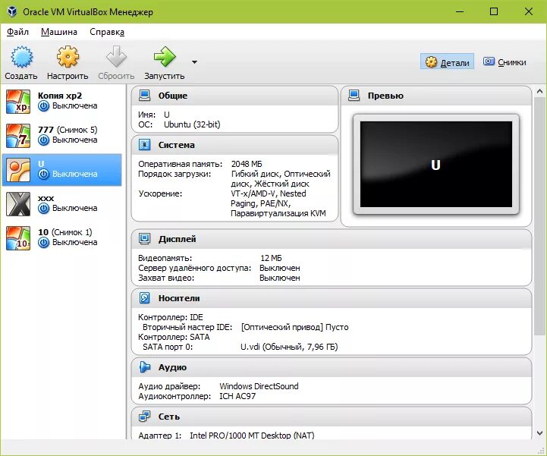Select the U virtual machine entry

point(63,169)
